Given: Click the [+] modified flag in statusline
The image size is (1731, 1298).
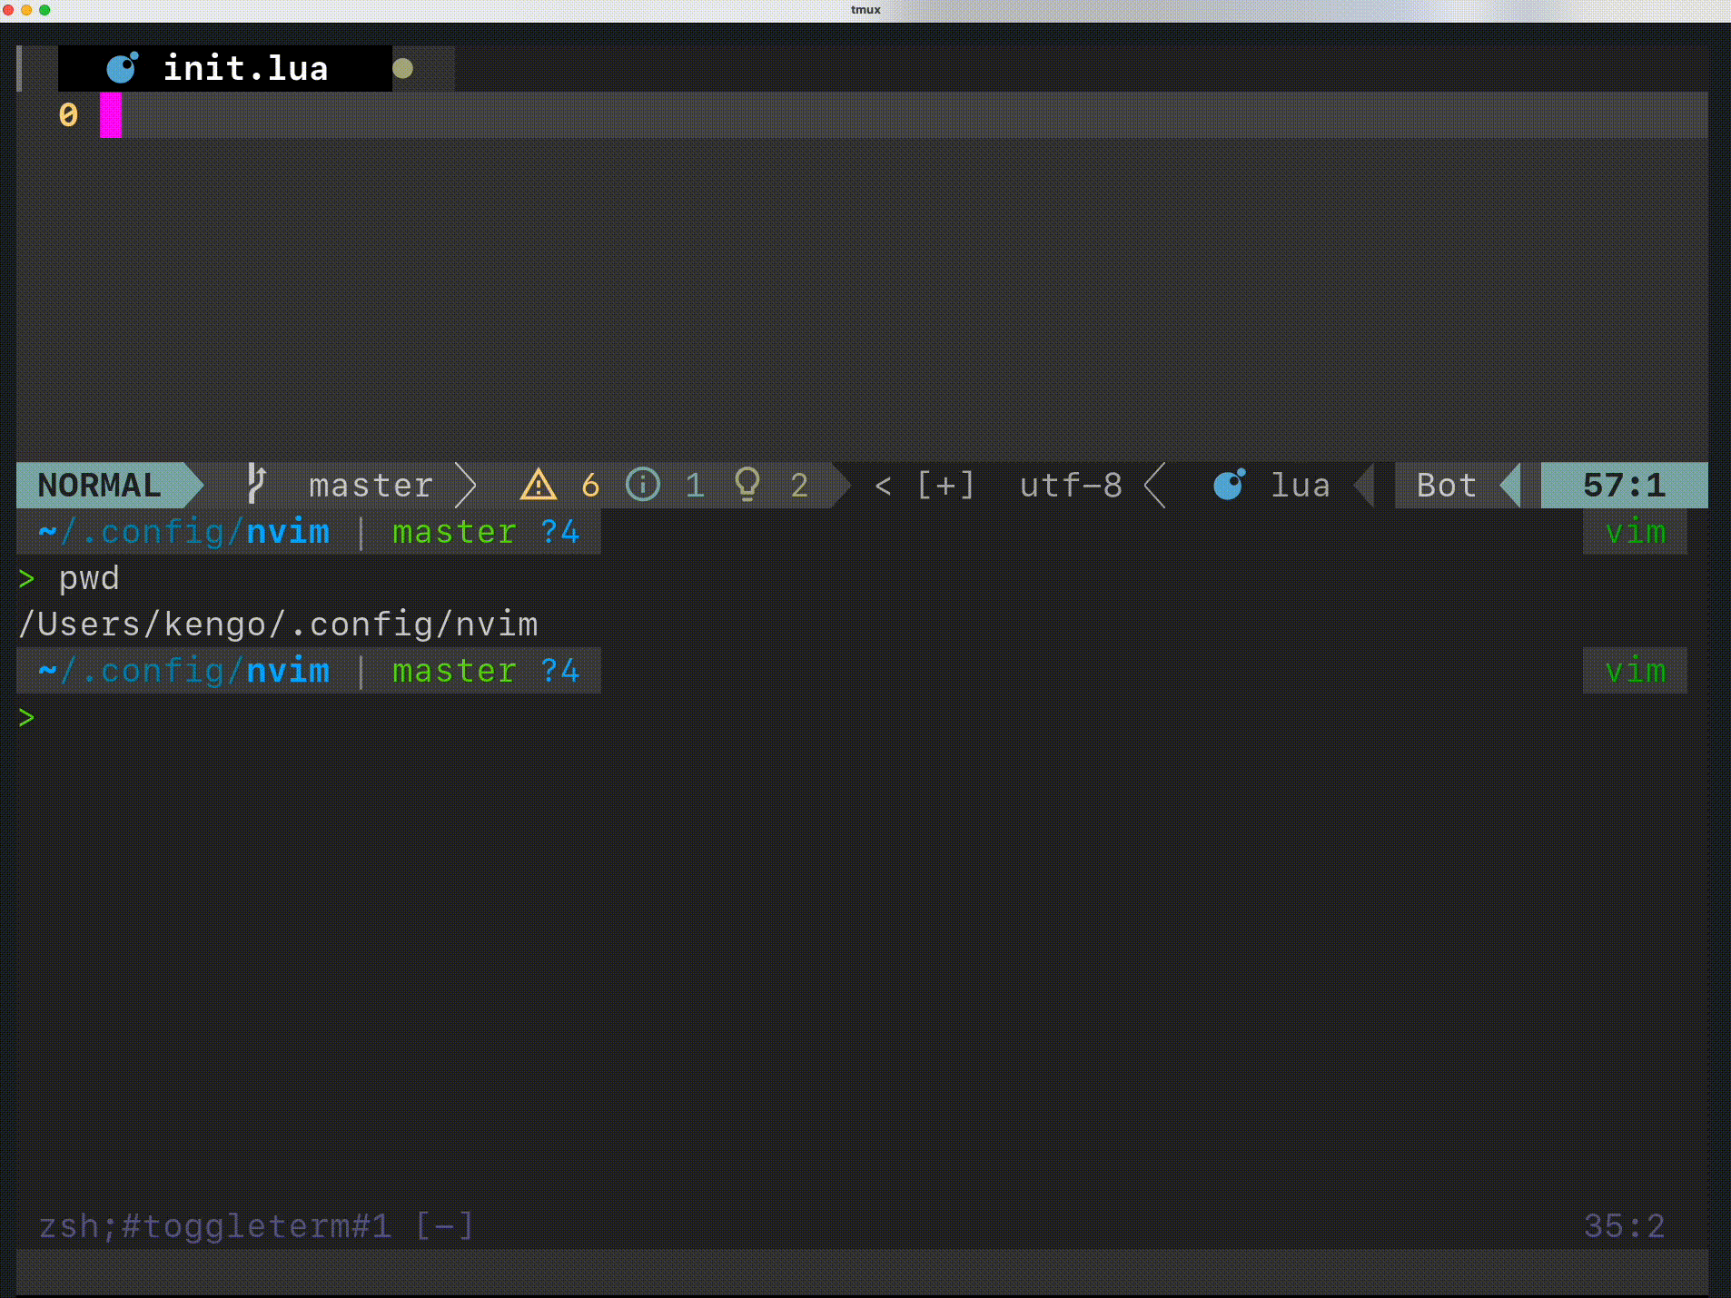Looking at the screenshot, I should coord(945,486).
